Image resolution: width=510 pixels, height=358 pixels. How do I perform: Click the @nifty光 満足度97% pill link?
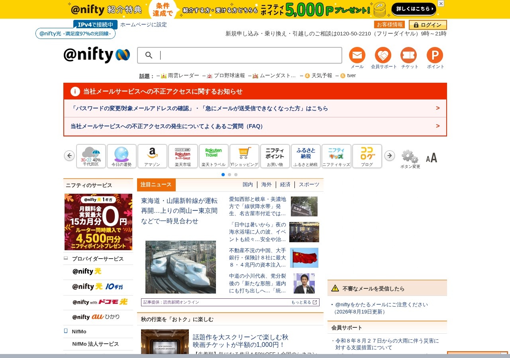[75, 33]
